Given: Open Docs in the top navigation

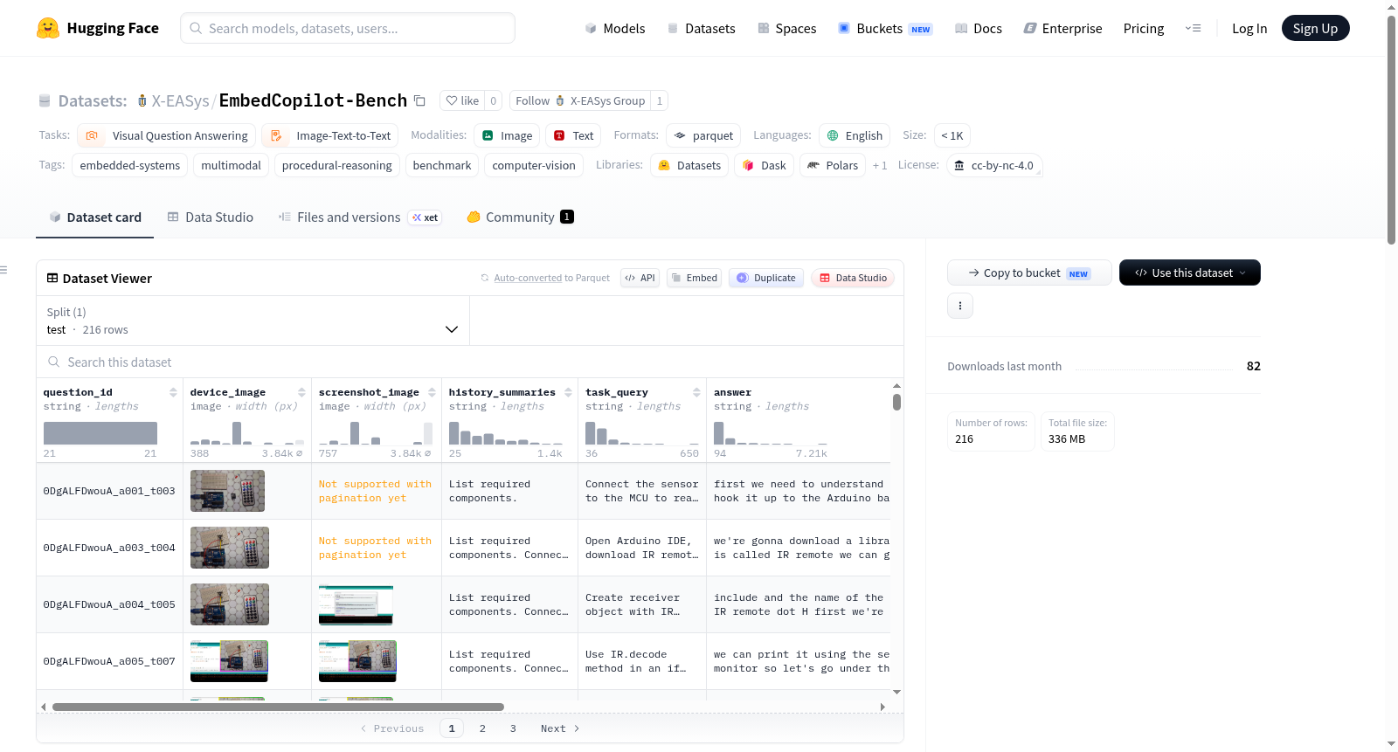Looking at the screenshot, I should click(x=978, y=28).
